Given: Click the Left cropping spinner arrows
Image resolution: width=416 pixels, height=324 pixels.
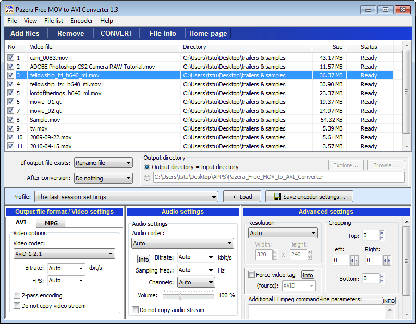Looking at the screenshot, I should (354, 261).
